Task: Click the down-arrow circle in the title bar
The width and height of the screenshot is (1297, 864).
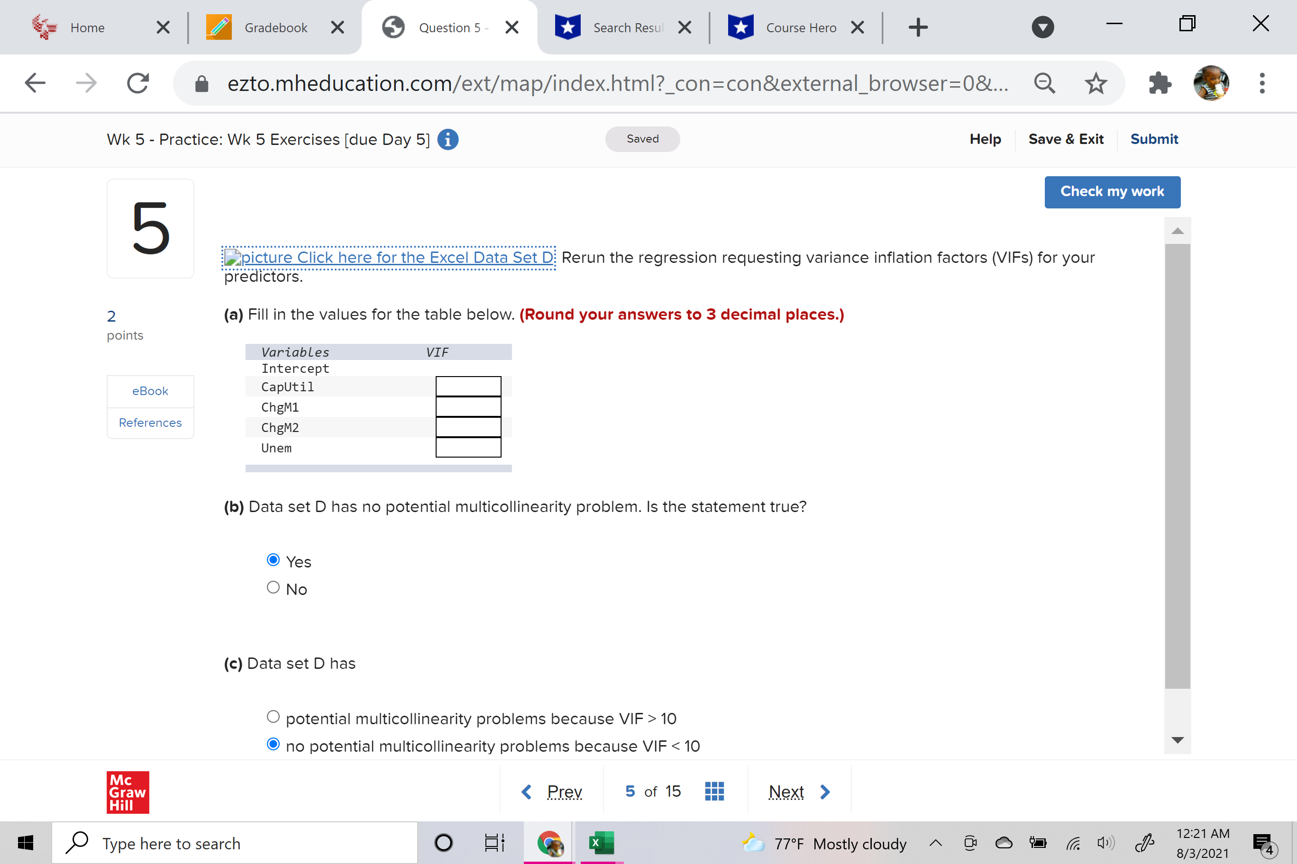Action: [1042, 27]
